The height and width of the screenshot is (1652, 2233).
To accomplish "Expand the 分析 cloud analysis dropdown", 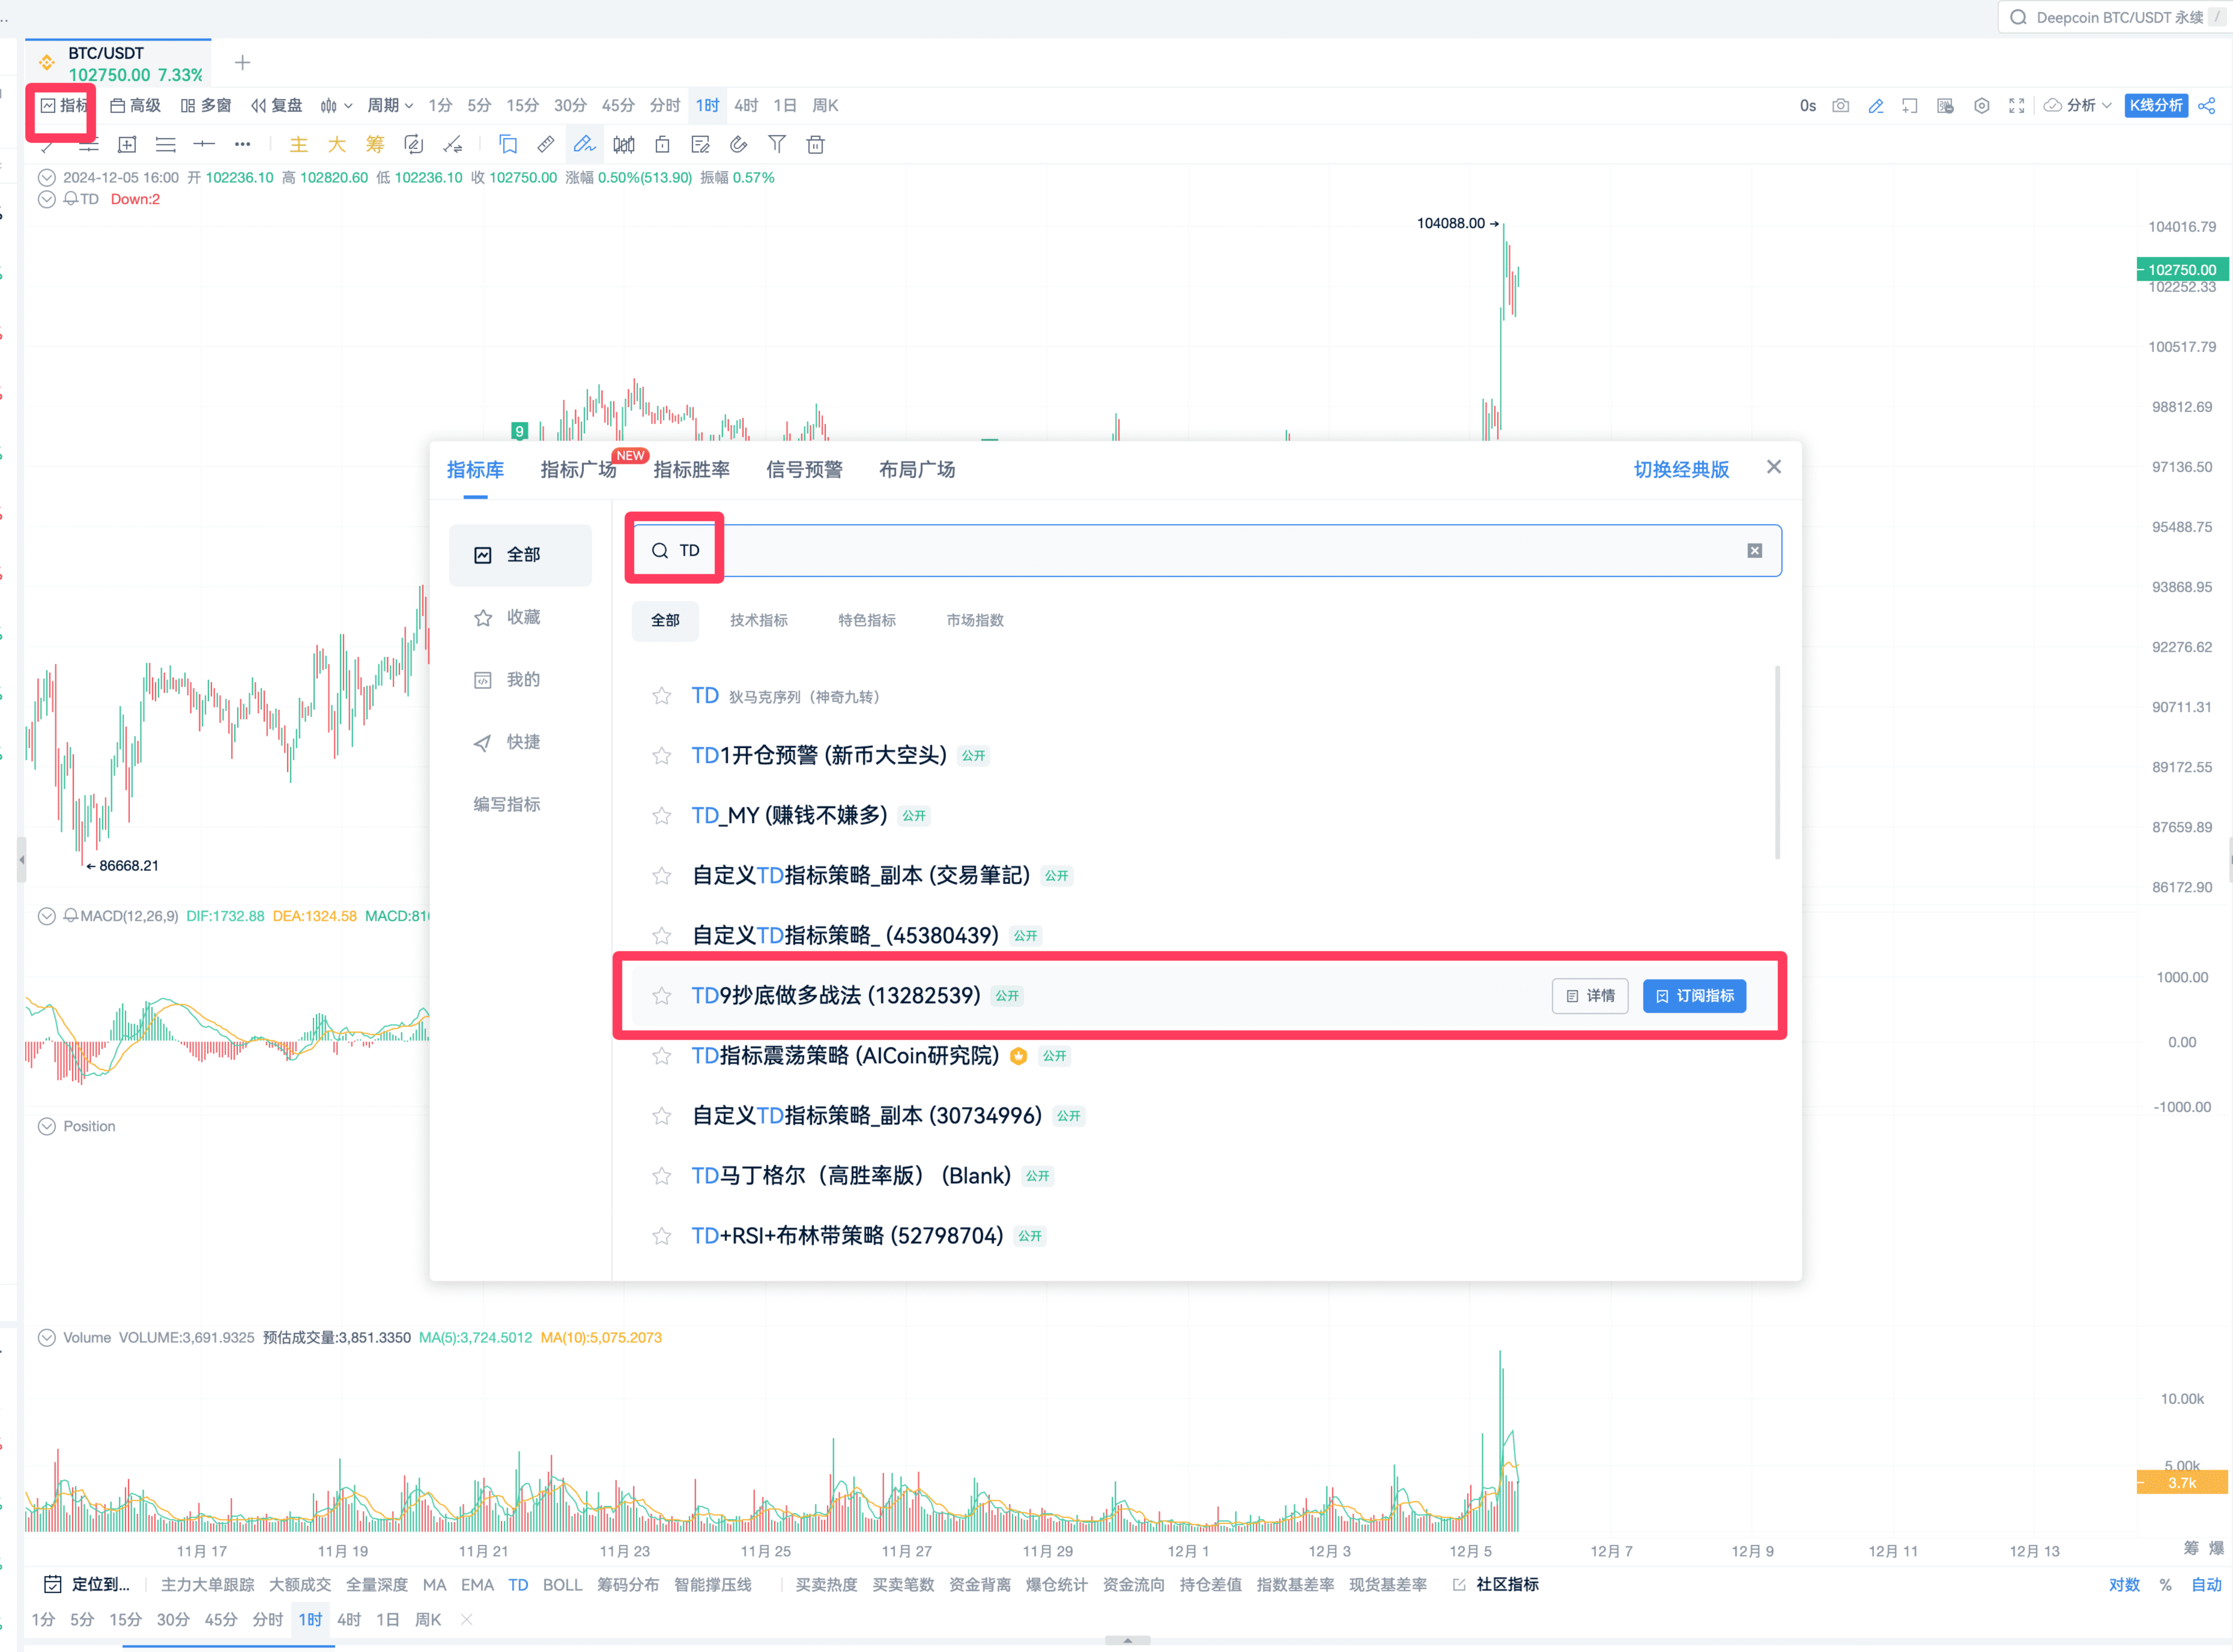I will [x=2078, y=106].
